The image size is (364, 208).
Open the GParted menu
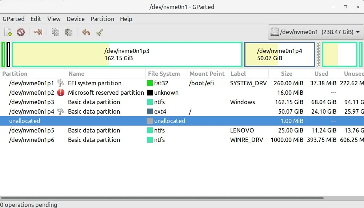click(13, 19)
